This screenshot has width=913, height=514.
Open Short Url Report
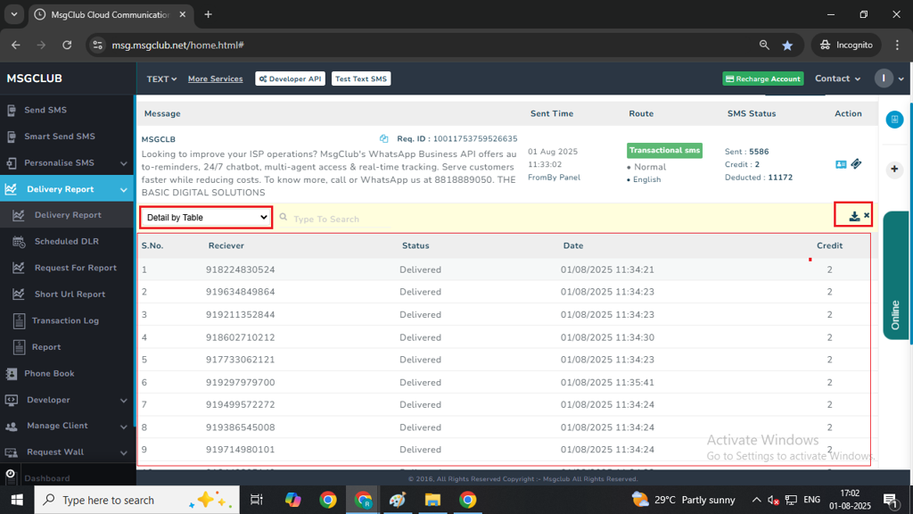point(70,294)
